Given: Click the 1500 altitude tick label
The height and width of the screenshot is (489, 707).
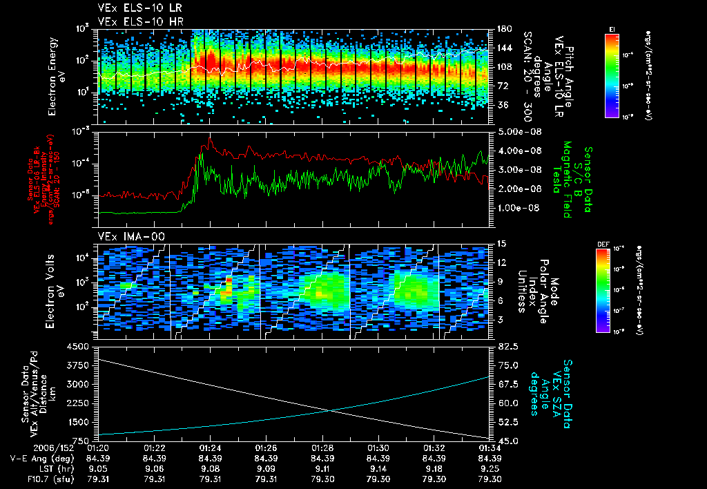Looking at the screenshot, I should point(77,422).
